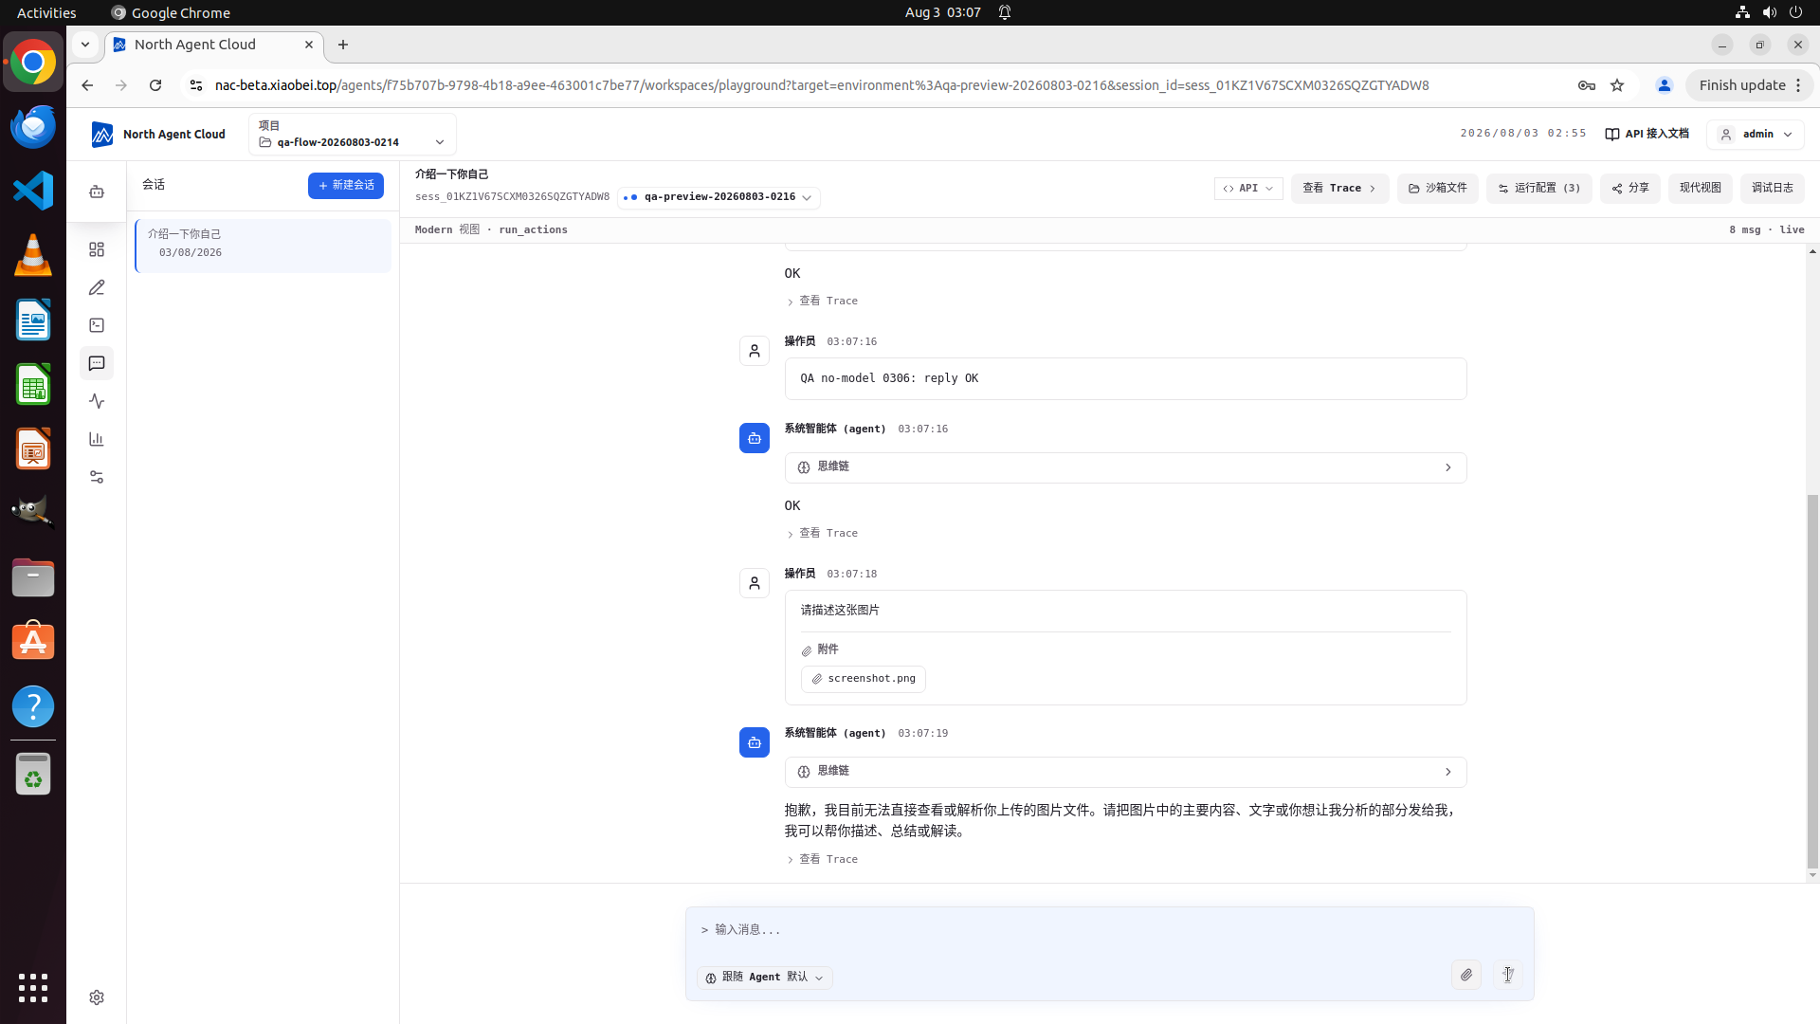Select the chat conversations icon in sidebar

pyautogui.click(x=97, y=363)
